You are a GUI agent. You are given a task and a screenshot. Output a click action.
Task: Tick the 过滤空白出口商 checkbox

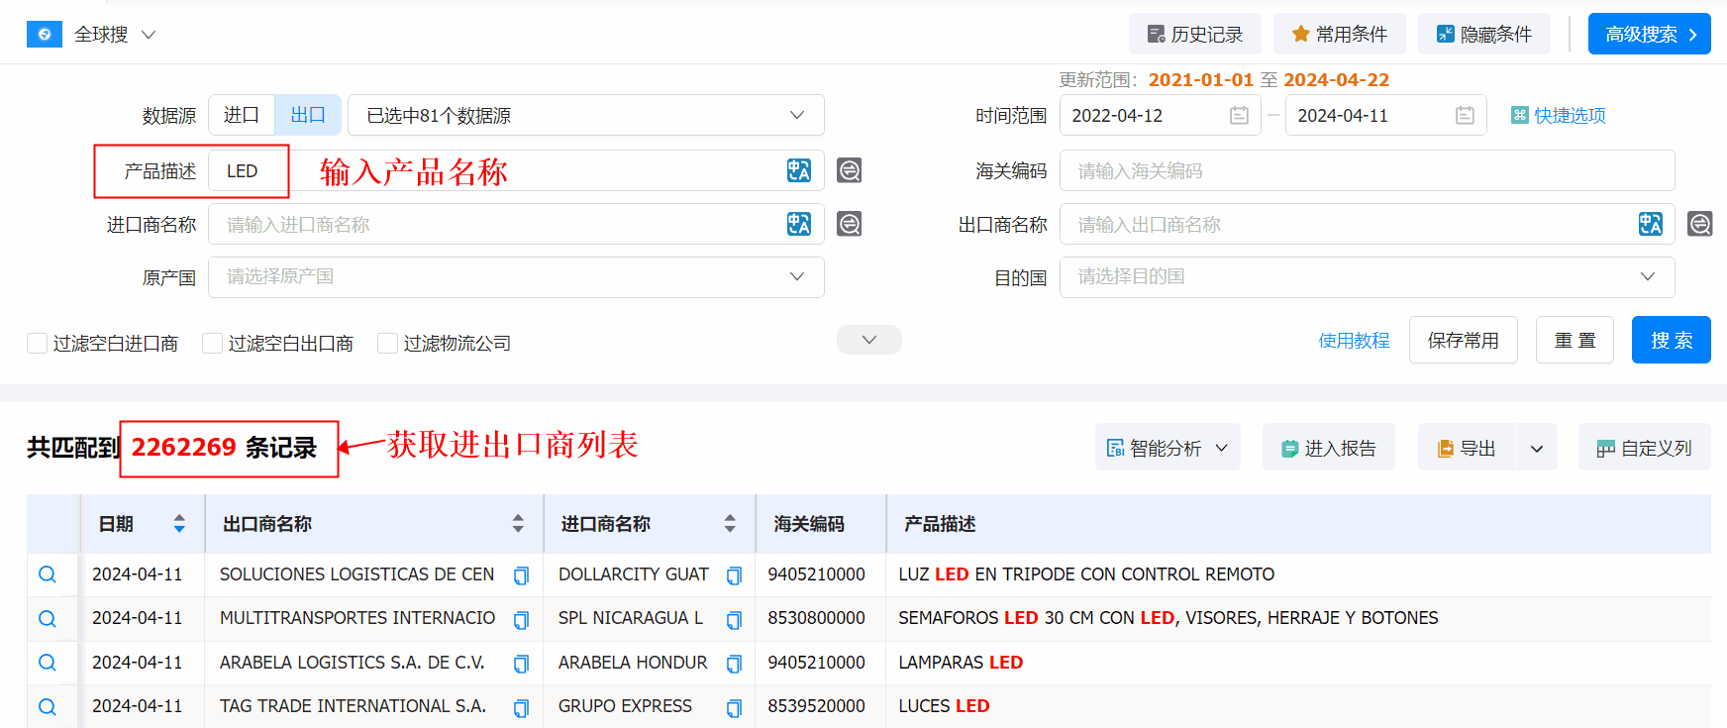click(x=212, y=344)
